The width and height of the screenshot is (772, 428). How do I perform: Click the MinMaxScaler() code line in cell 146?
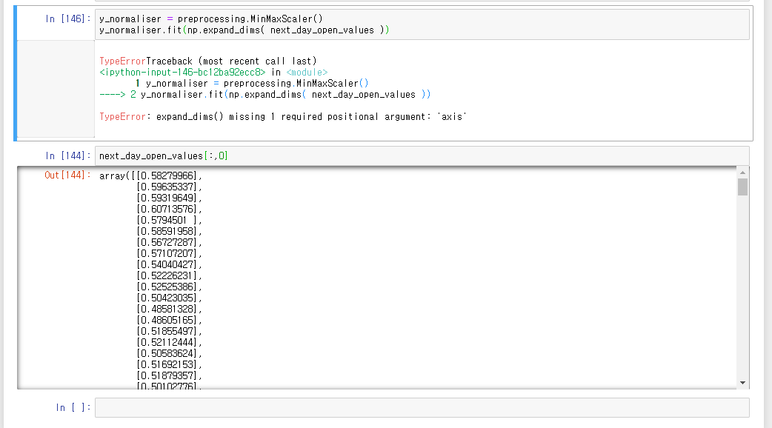pos(210,19)
